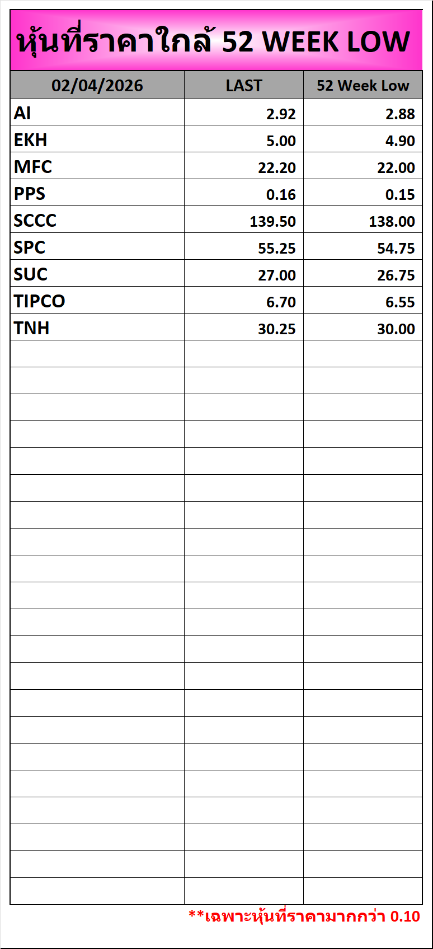This screenshot has width=433, height=949.
Task: Select the SUC stock symbol cell
Action: tap(31, 274)
